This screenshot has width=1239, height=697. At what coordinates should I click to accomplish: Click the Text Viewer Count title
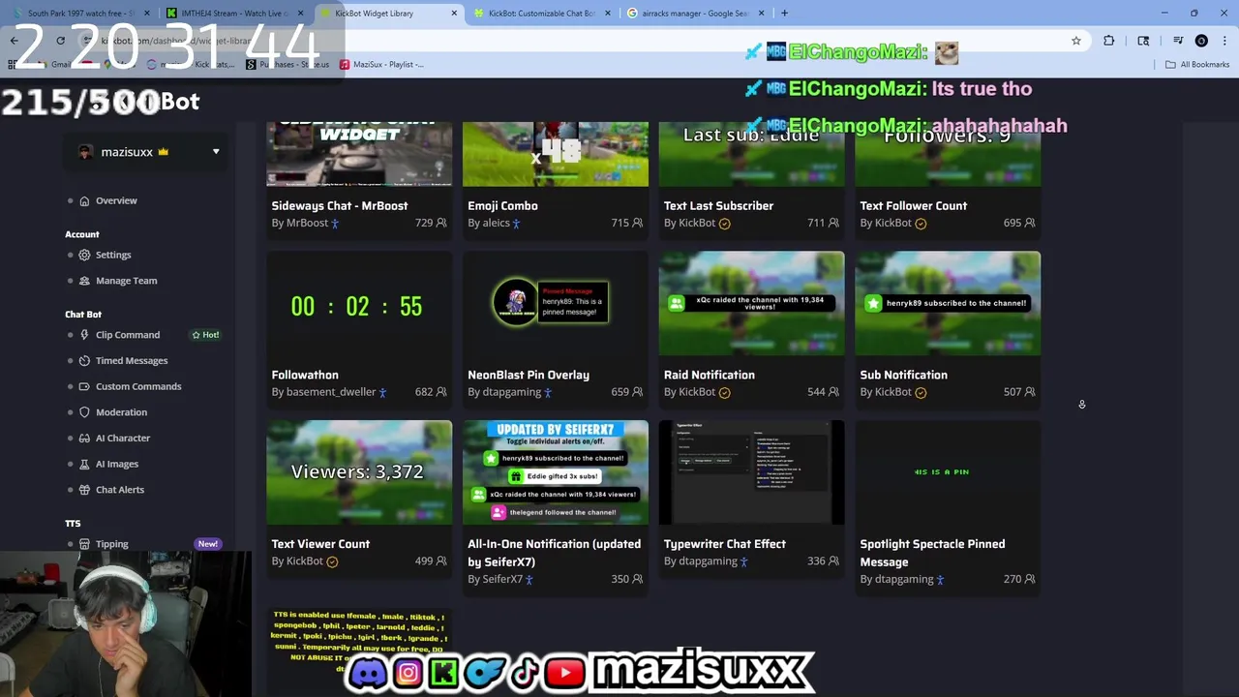tap(320, 544)
